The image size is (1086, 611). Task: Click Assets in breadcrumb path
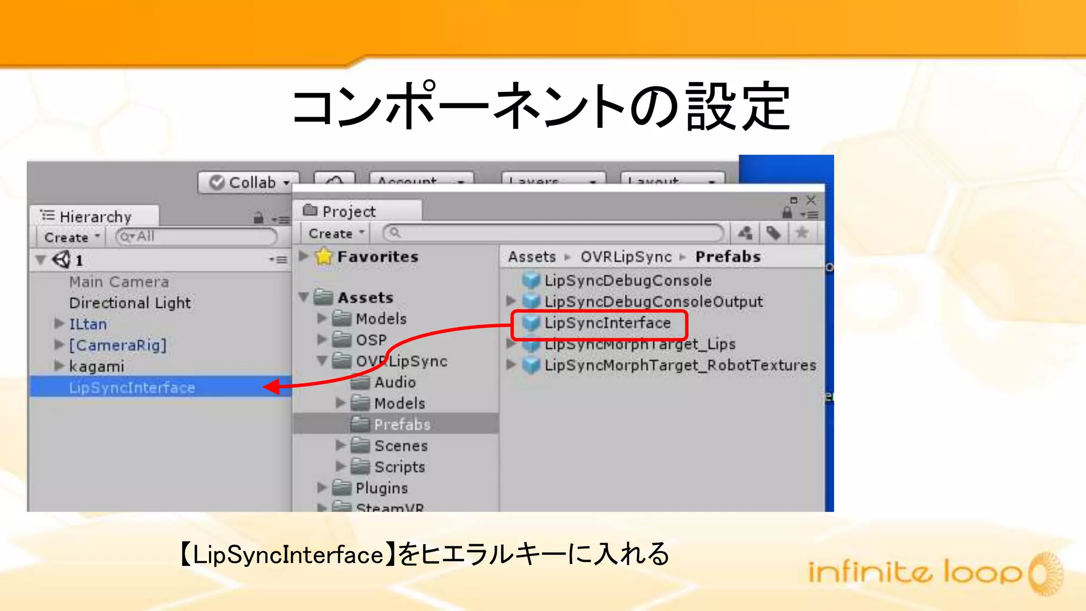[532, 257]
